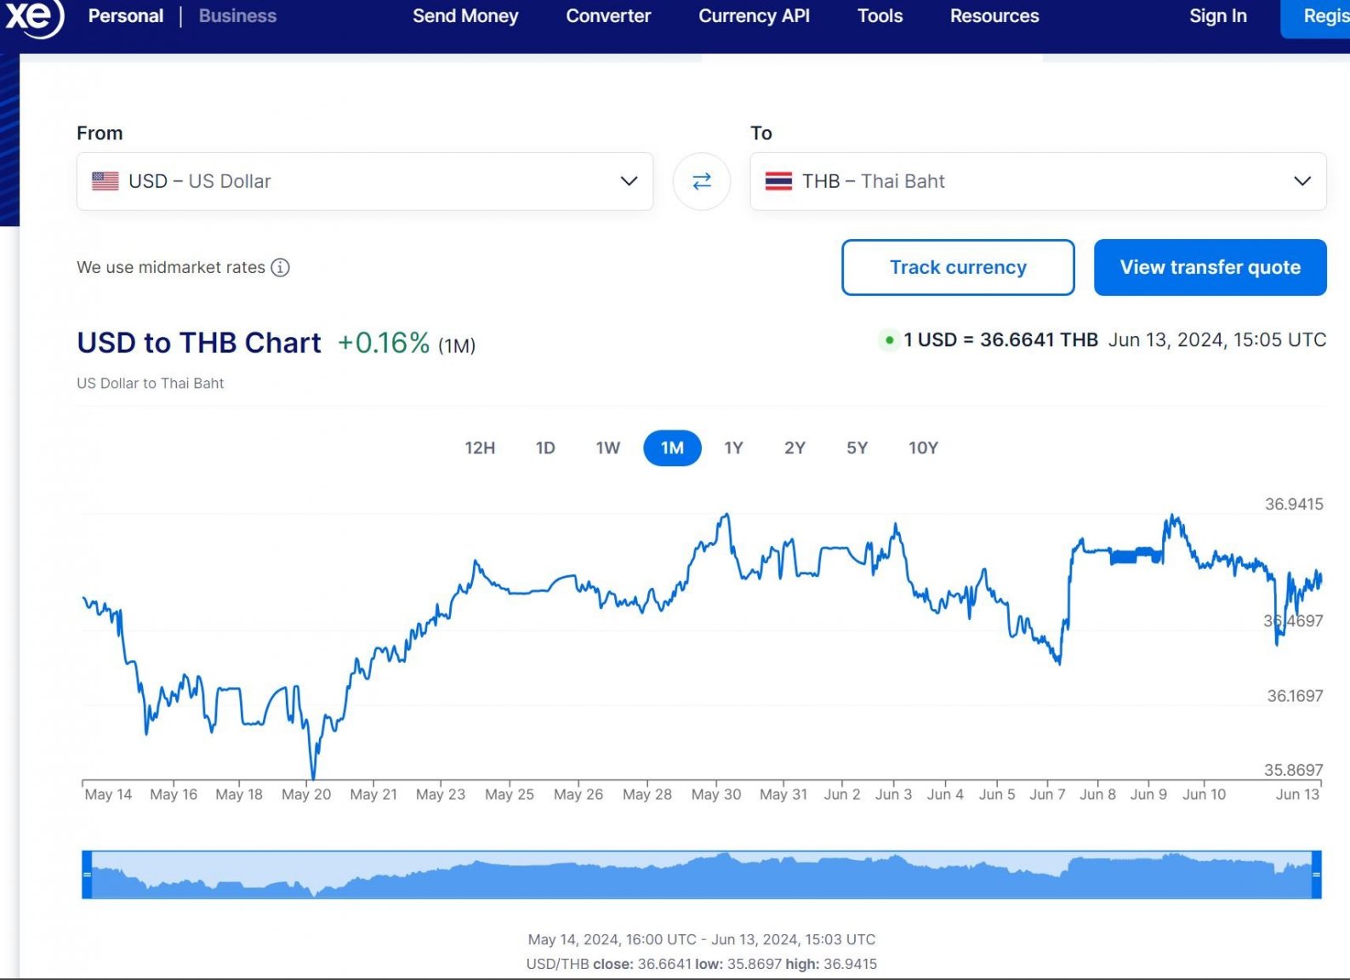Click the Xe logo in header
The image size is (1350, 980).
coord(34,16)
